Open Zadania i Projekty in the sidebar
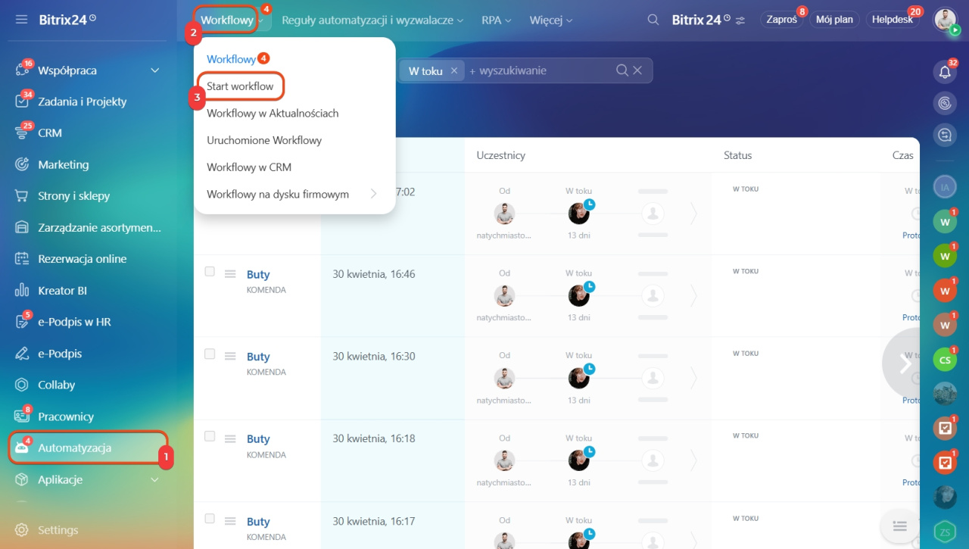Viewport: 969px width, 549px height. click(83, 101)
